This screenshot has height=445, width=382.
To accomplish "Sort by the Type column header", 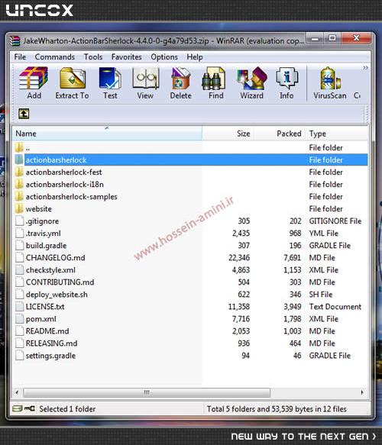I will pos(337,134).
